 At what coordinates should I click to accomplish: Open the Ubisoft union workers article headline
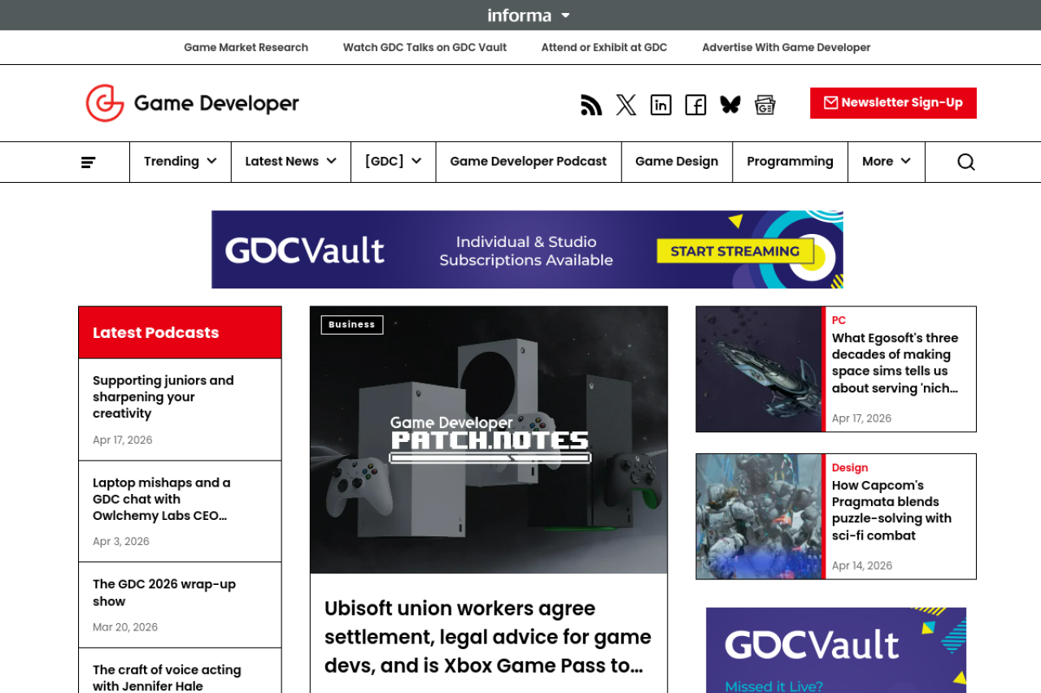click(488, 637)
